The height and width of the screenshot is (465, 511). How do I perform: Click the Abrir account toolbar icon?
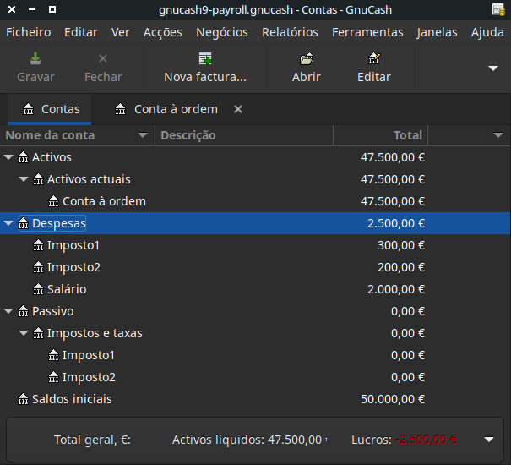(x=306, y=59)
